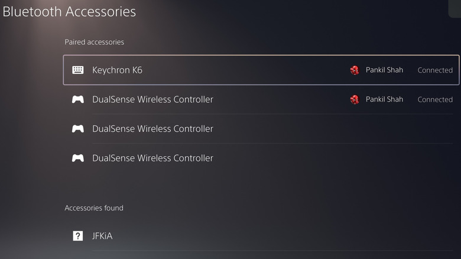Click the first DualSense controller gamepad icon
This screenshot has width=461, height=259.
77,99
